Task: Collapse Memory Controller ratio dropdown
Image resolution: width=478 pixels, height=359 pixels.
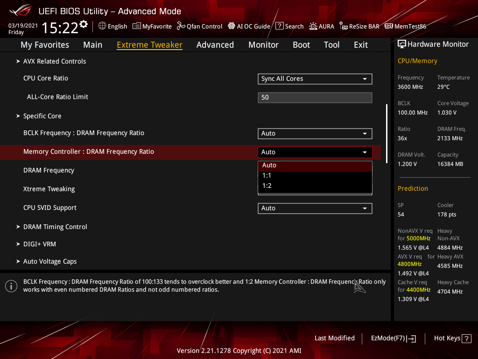Action: [315, 152]
